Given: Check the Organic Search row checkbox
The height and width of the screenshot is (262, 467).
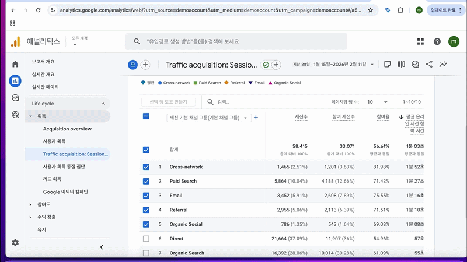Looking at the screenshot, I should pyautogui.click(x=146, y=253).
